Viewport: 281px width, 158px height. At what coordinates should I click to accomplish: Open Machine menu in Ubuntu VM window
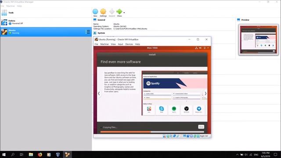click(x=104, y=44)
